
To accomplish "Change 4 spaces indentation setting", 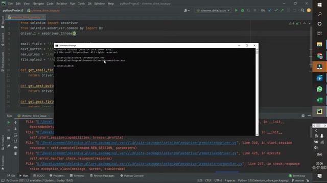I will 230,180.
